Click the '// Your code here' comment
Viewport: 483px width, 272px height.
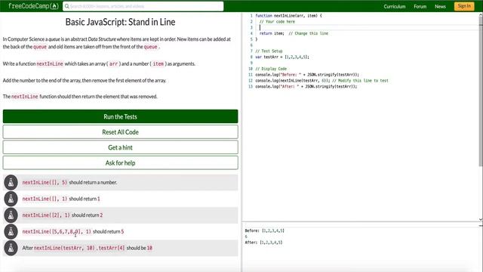(x=277, y=22)
